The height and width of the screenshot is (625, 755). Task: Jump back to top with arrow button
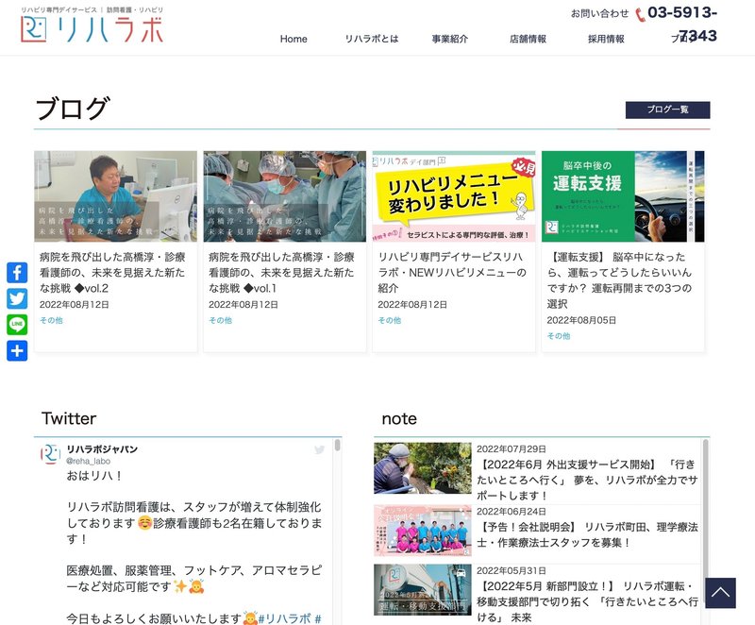[x=720, y=593]
